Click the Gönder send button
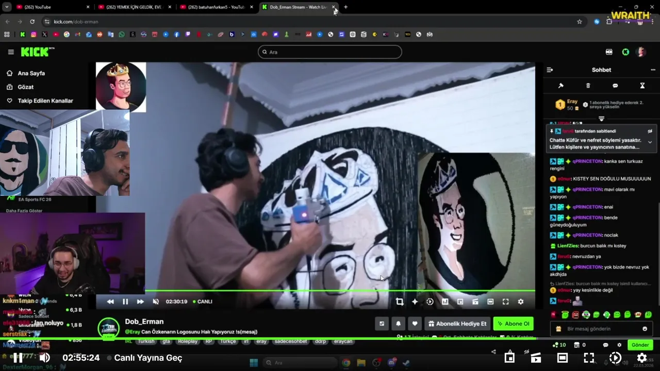 coord(640,345)
